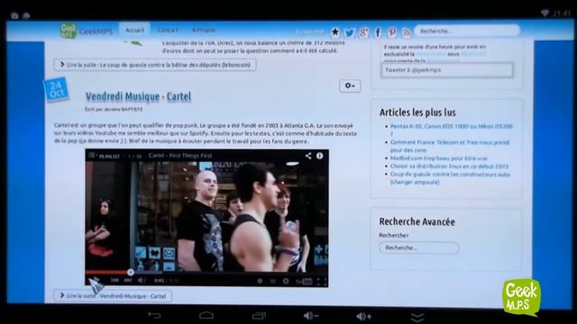Open the Pinterest icon
The height and width of the screenshot is (324, 577).
tap(392, 32)
